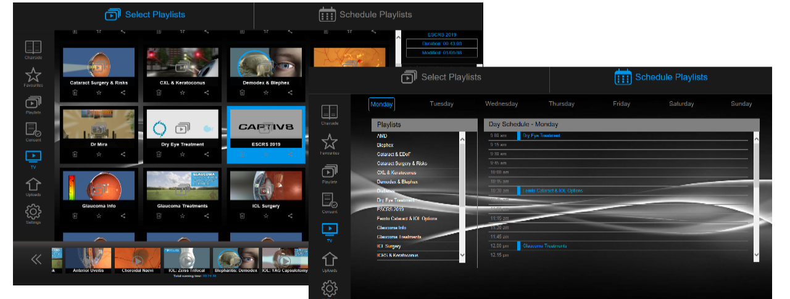Click Day Schedule scrollbar down arrow

tap(757, 254)
